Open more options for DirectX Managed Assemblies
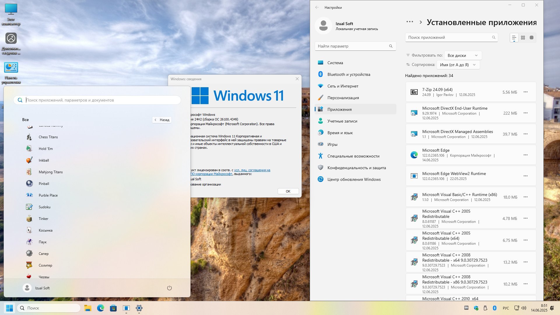560x315 pixels. point(526,134)
